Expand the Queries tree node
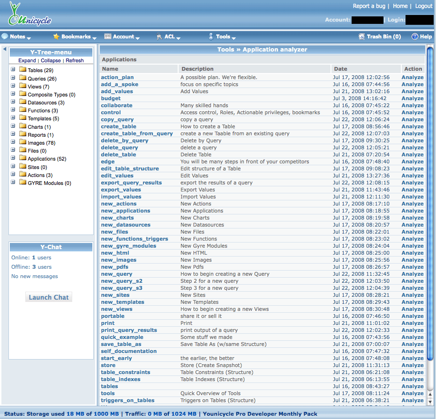The width and height of the screenshot is (436, 419). pyautogui.click(x=13, y=78)
